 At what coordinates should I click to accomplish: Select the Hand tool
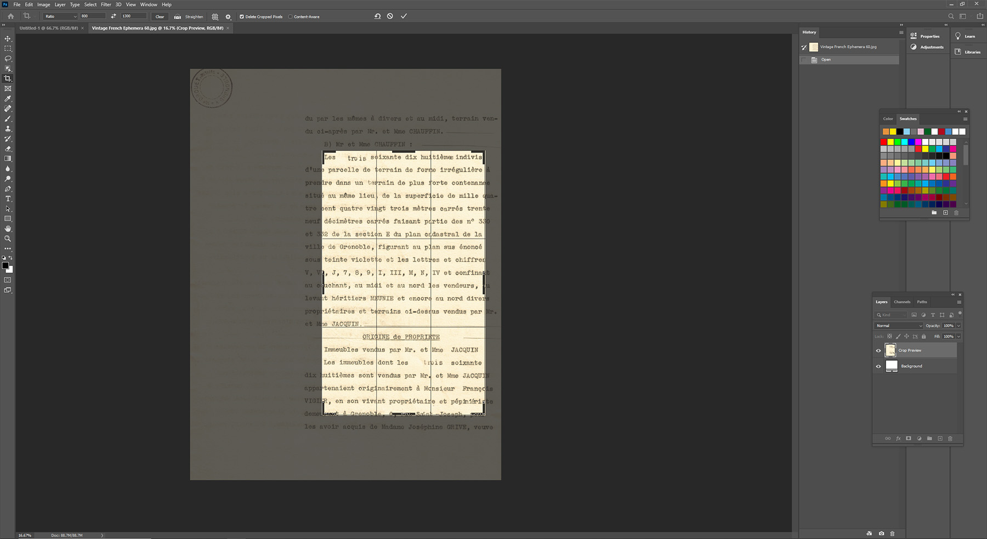[x=8, y=229]
